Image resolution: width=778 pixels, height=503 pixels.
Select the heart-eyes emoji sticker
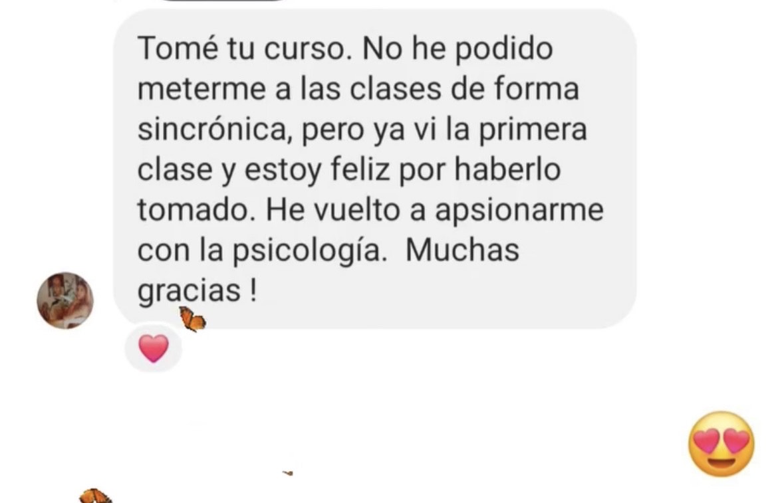(721, 444)
